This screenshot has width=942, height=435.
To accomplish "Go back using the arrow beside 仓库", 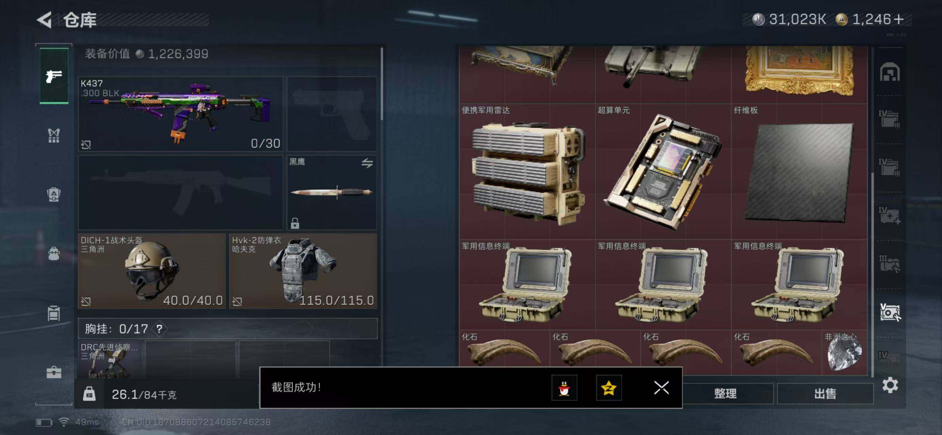I will [44, 19].
